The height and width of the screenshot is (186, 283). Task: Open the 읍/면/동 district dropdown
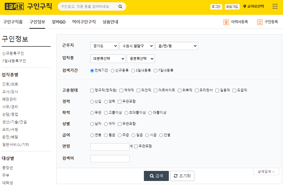tap(176, 46)
